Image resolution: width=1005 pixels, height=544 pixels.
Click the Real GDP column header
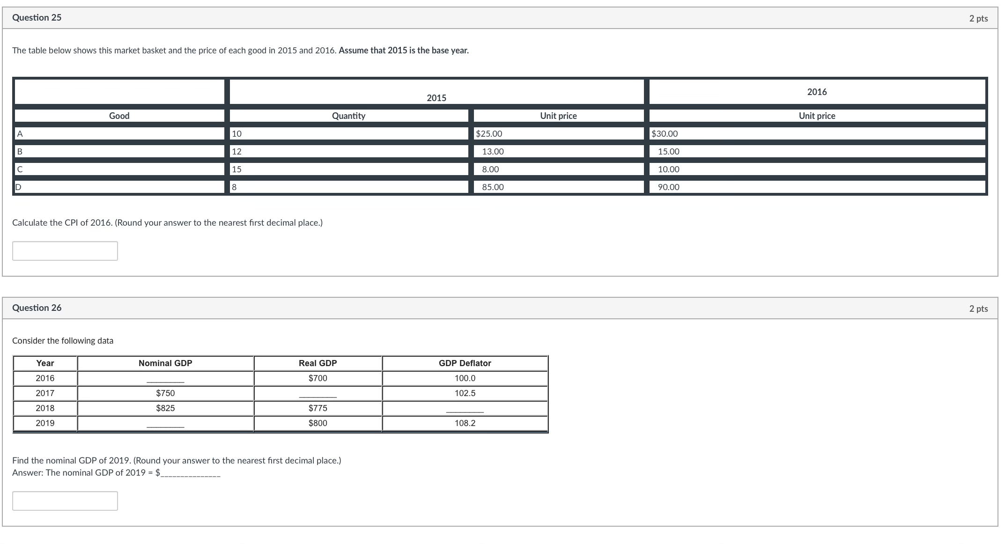pyautogui.click(x=318, y=363)
